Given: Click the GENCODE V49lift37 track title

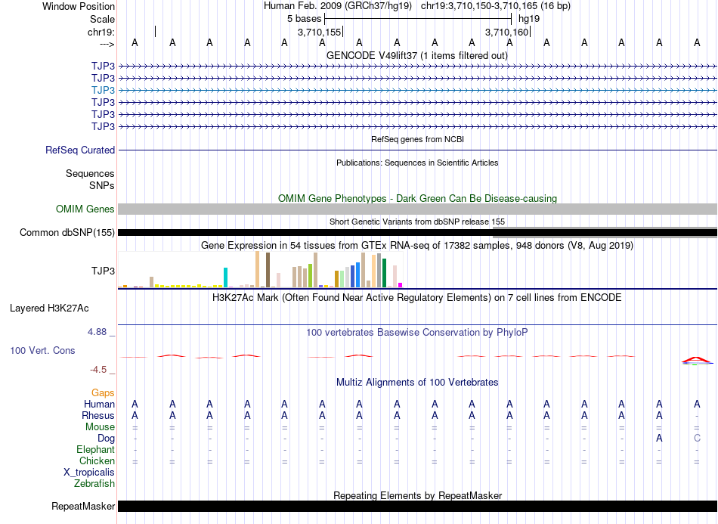Looking at the screenshot, I should [416, 56].
